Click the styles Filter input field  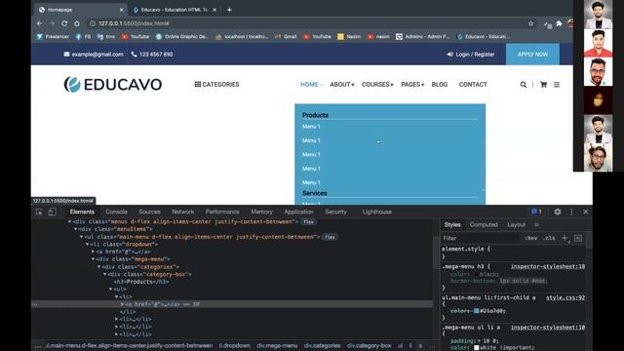click(x=480, y=238)
